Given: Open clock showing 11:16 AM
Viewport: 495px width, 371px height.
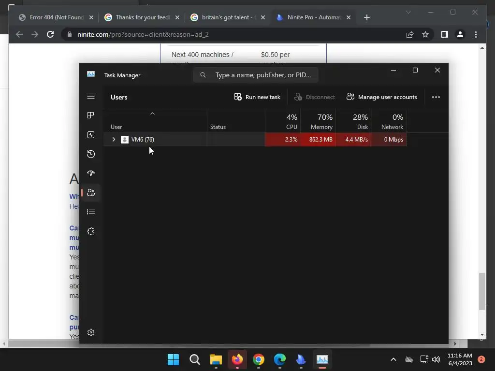Looking at the screenshot, I should point(460,359).
